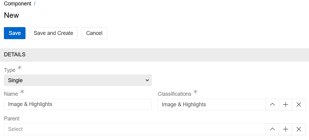Focus the Name text field

(x=78, y=104)
